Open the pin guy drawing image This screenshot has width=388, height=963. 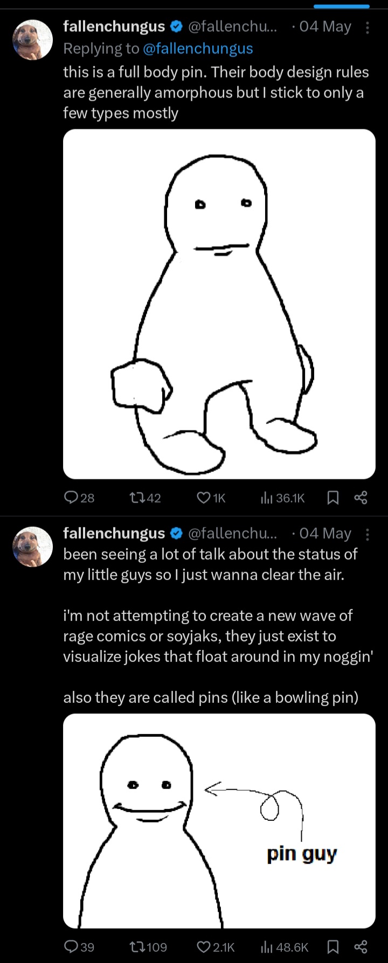coord(219,821)
